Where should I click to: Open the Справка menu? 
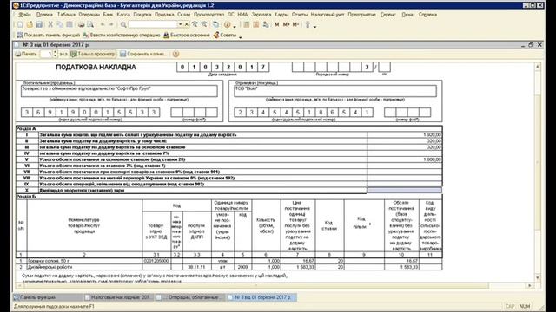(427, 15)
